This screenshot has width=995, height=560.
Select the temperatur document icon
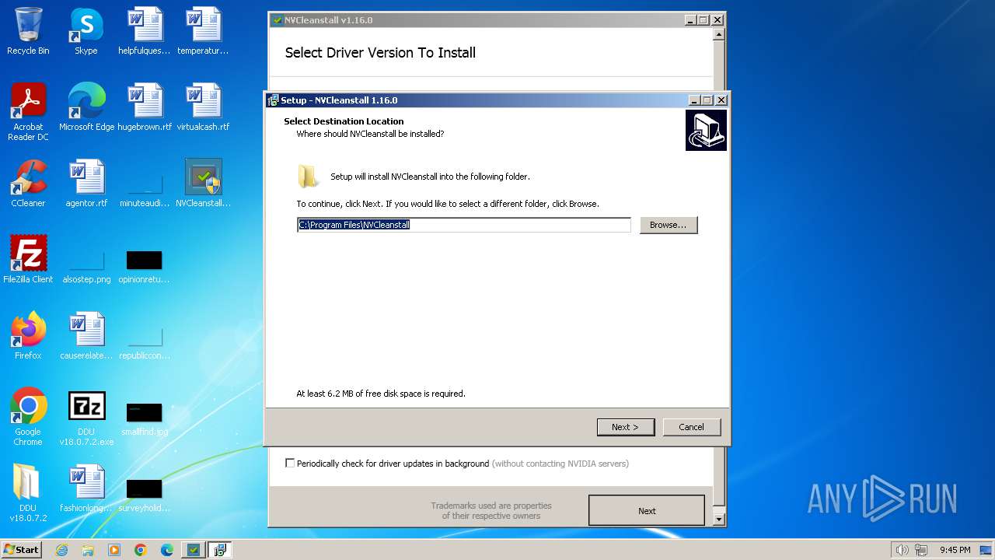(203, 31)
